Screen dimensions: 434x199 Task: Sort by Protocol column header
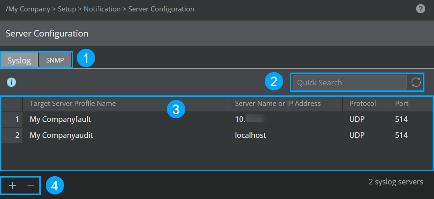point(365,104)
